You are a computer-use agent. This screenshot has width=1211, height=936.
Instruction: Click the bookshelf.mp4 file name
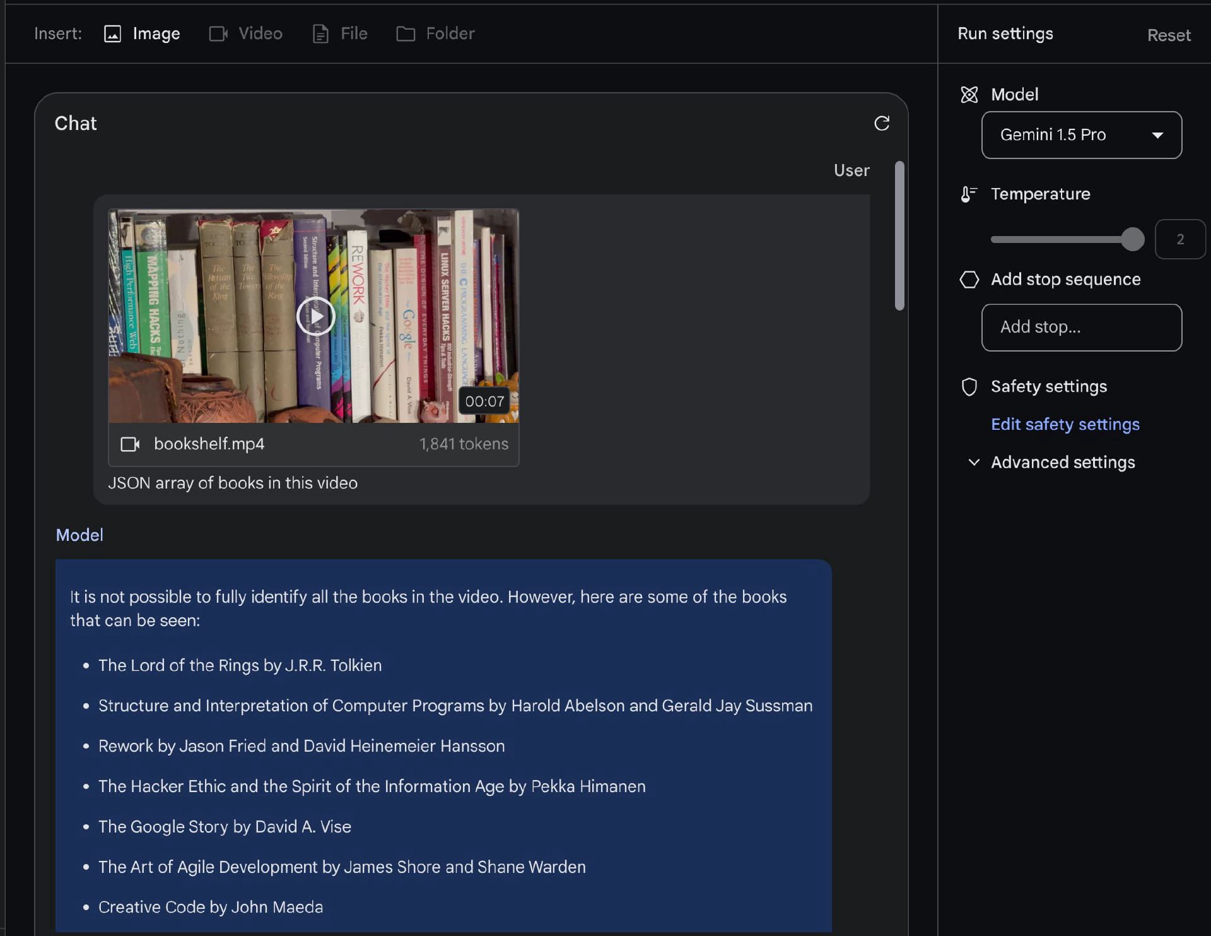(209, 444)
